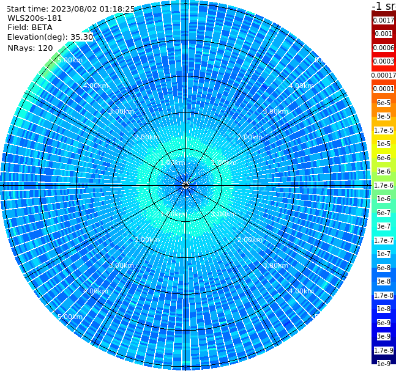
Task: Select the 1.7e-8 colorbar label
Action: tap(384, 295)
